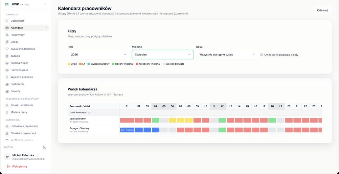The height and width of the screenshot is (174, 339).
Task: Click the Kalendarz calendar icon
Action: tap(7, 28)
